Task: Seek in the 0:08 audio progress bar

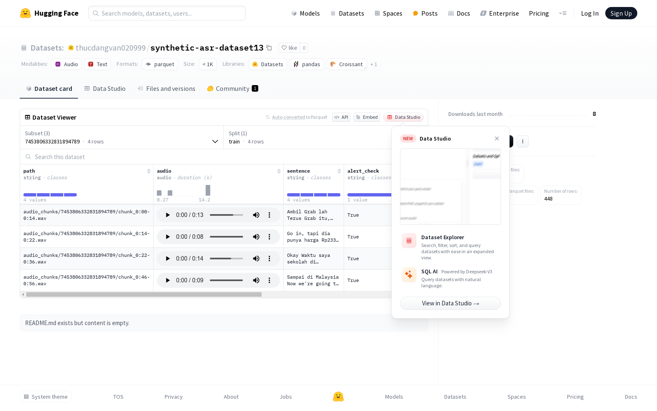Action: 226,237
